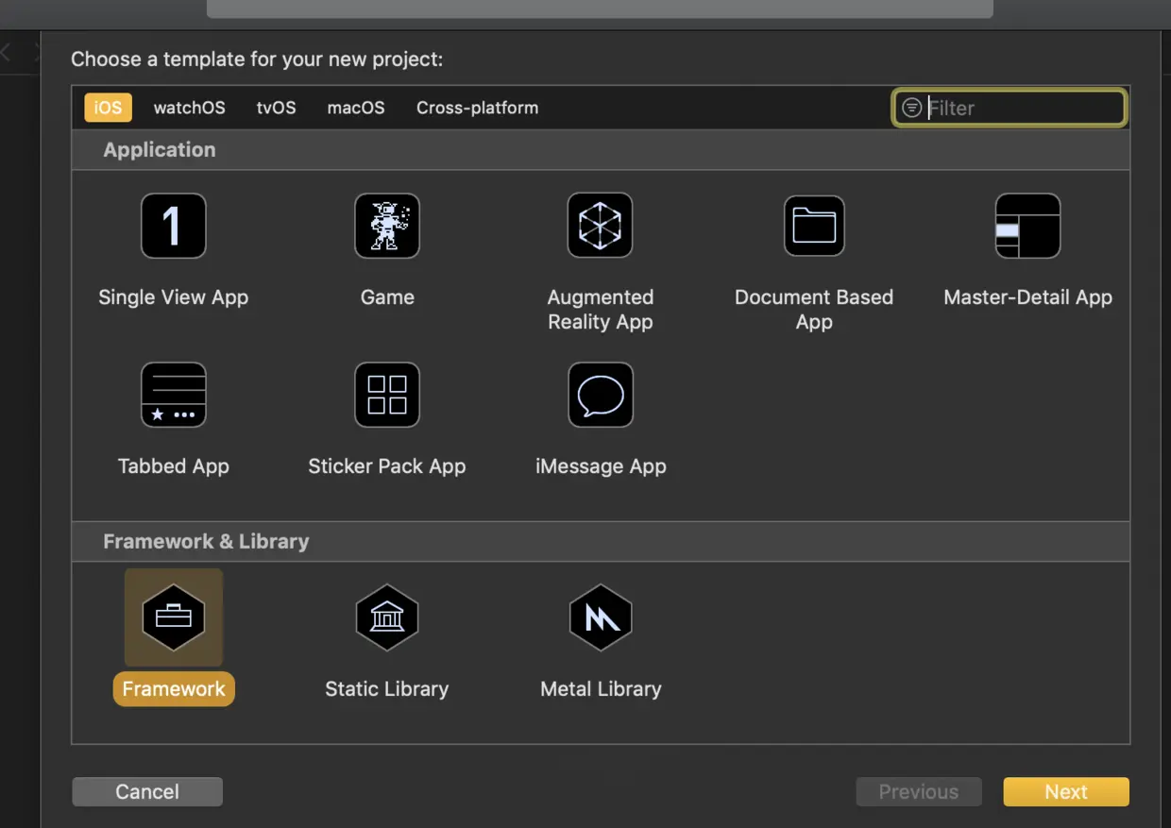Click the "Metal Library" label
This screenshot has height=828, width=1171.
(601, 689)
